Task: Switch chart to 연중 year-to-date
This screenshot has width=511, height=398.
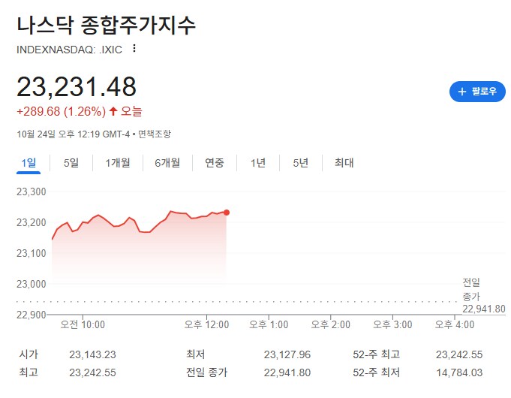Action: pos(215,163)
